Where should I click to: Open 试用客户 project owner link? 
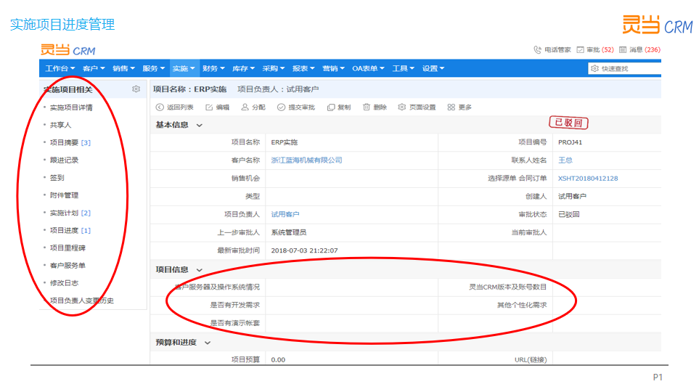pos(285,214)
